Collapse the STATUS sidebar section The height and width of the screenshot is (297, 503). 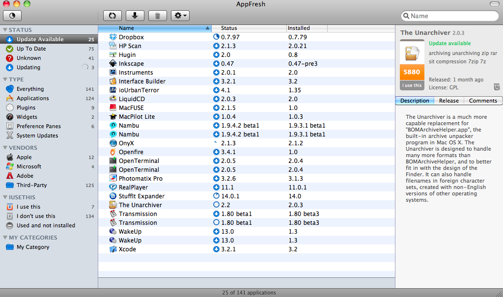5,30
